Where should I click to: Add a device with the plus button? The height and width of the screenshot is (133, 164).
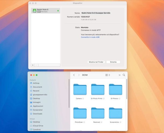tap(33, 65)
